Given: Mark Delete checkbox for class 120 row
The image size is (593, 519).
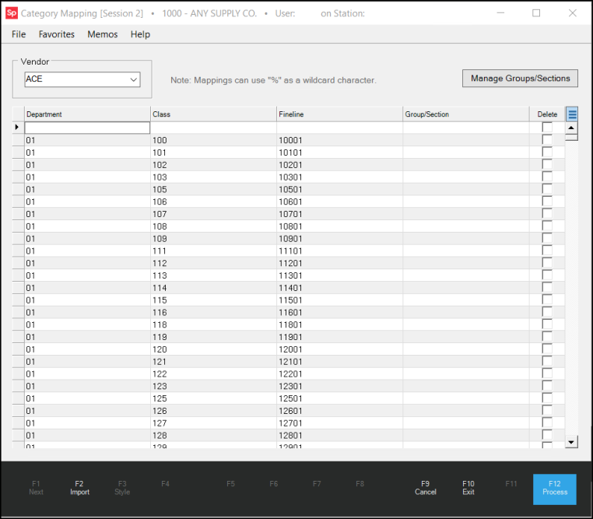Looking at the screenshot, I should [x=547, y=350].
